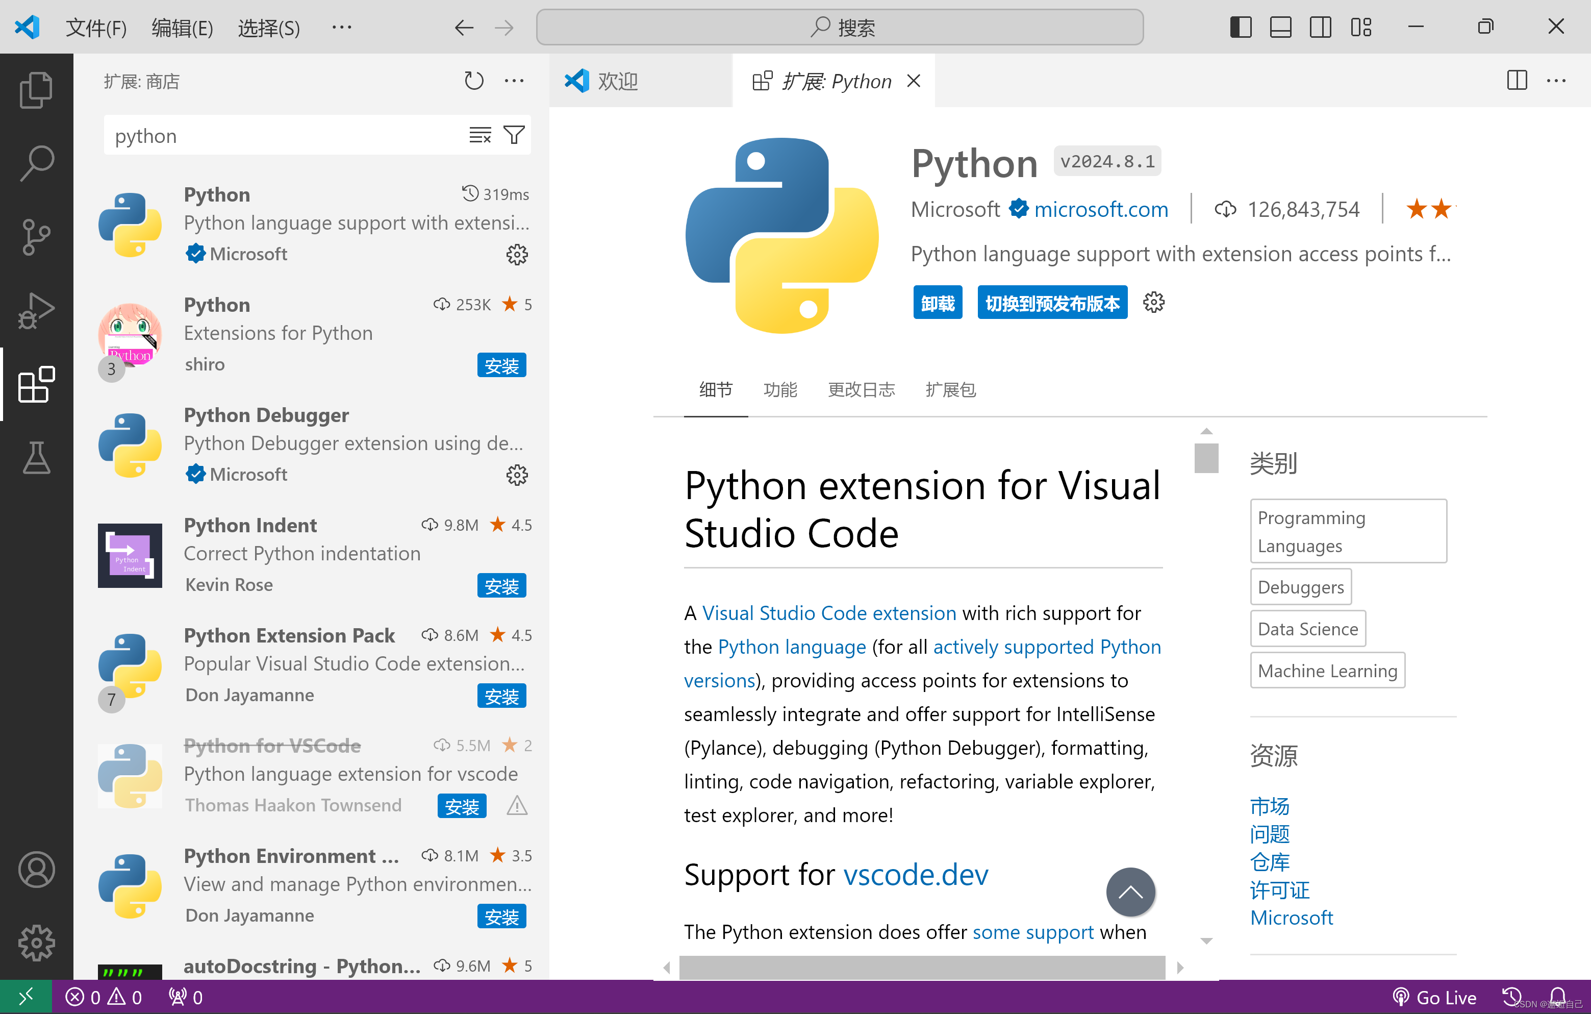Open gear menu beside pre-release switch button
The height and width of the screenshot is (1014, 1591).
(x=1154, y=303)
